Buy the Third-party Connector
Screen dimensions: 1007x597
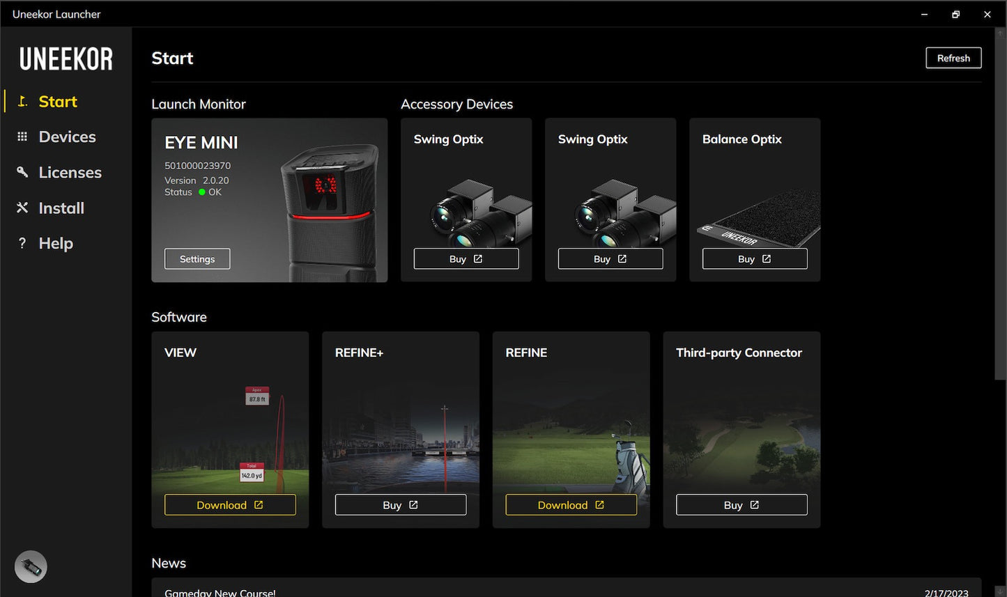coord(741,505)
